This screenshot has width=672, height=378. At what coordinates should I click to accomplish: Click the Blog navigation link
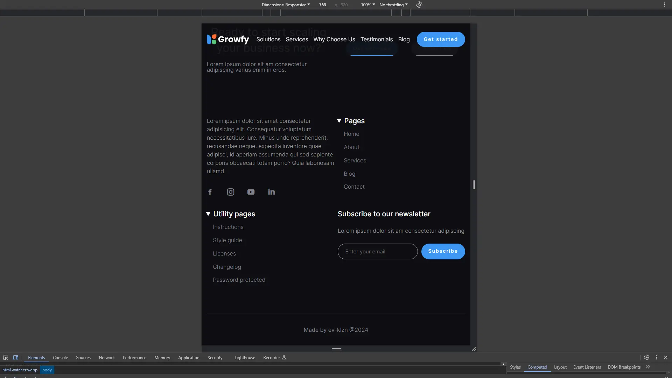[x=404, y=39]
